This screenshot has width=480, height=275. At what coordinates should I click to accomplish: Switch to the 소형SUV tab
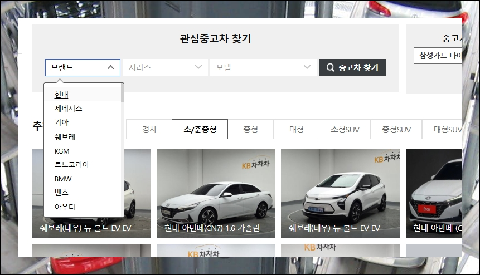point(345,129)
